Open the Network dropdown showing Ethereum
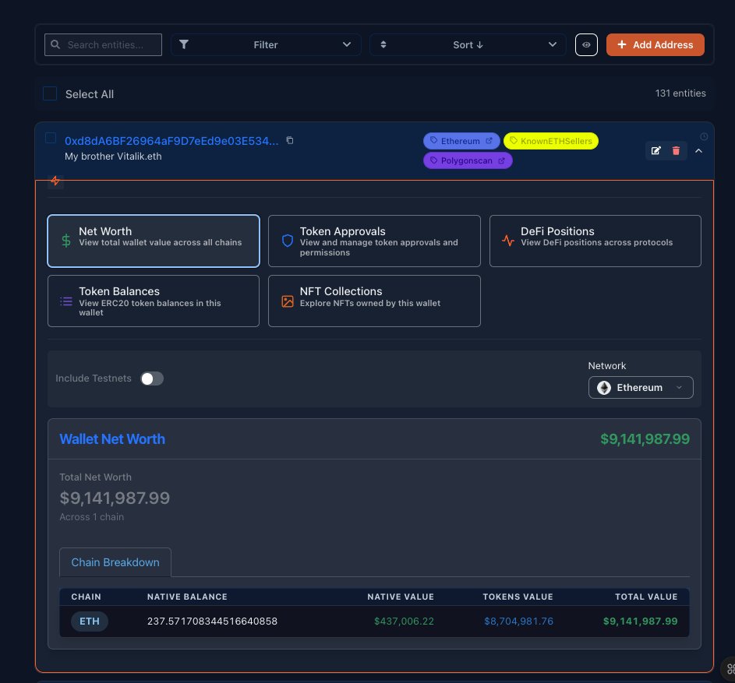 (640, 387)
